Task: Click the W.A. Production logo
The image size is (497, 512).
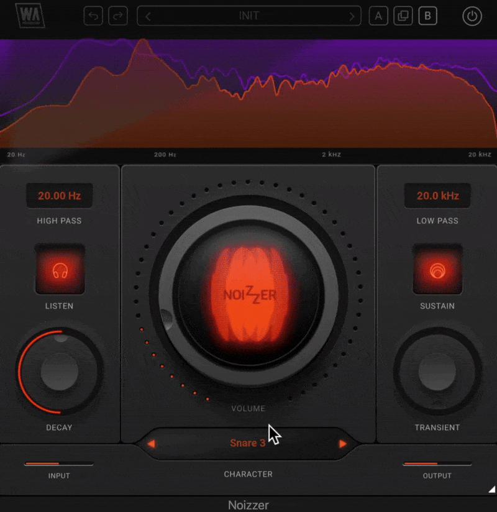Action: pos(30,16)
